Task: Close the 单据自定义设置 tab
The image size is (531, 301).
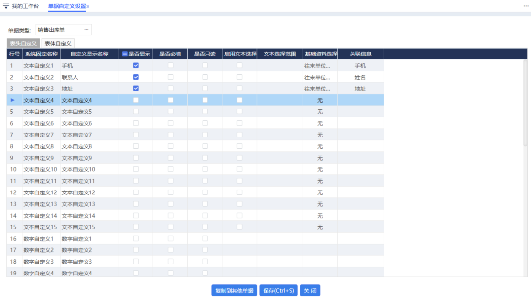Action: point(88,6)
